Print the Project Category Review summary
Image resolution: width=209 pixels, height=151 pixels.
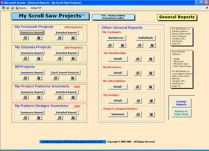tap(138, 114)
